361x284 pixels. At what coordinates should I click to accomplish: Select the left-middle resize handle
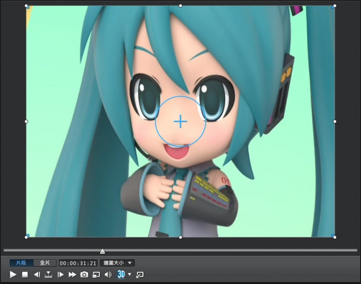[x=26, y=121]
